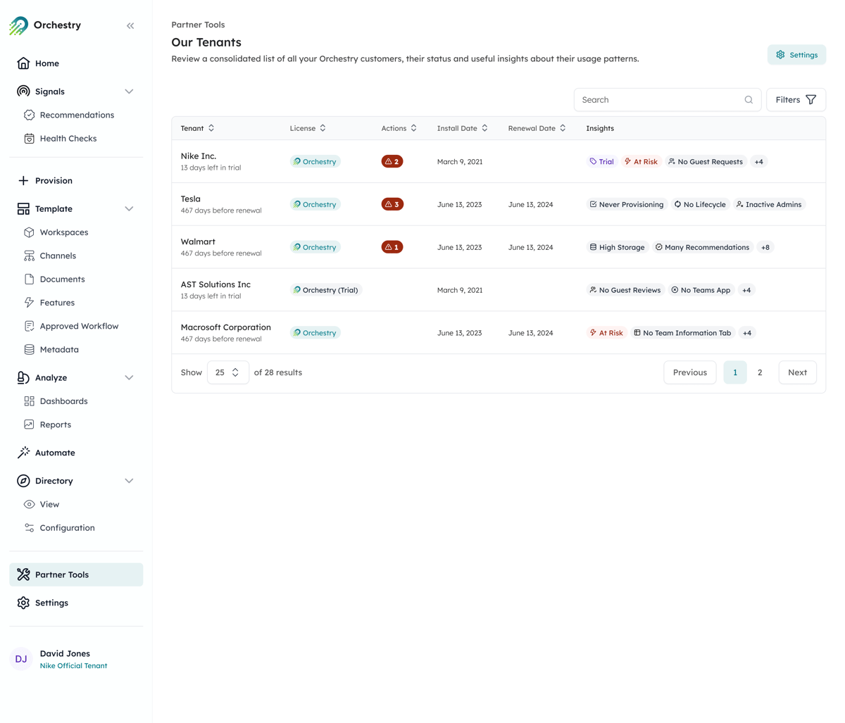Click the Provision plus icon
The width and height of the screenshot is (845, 723).
point(23,181)
